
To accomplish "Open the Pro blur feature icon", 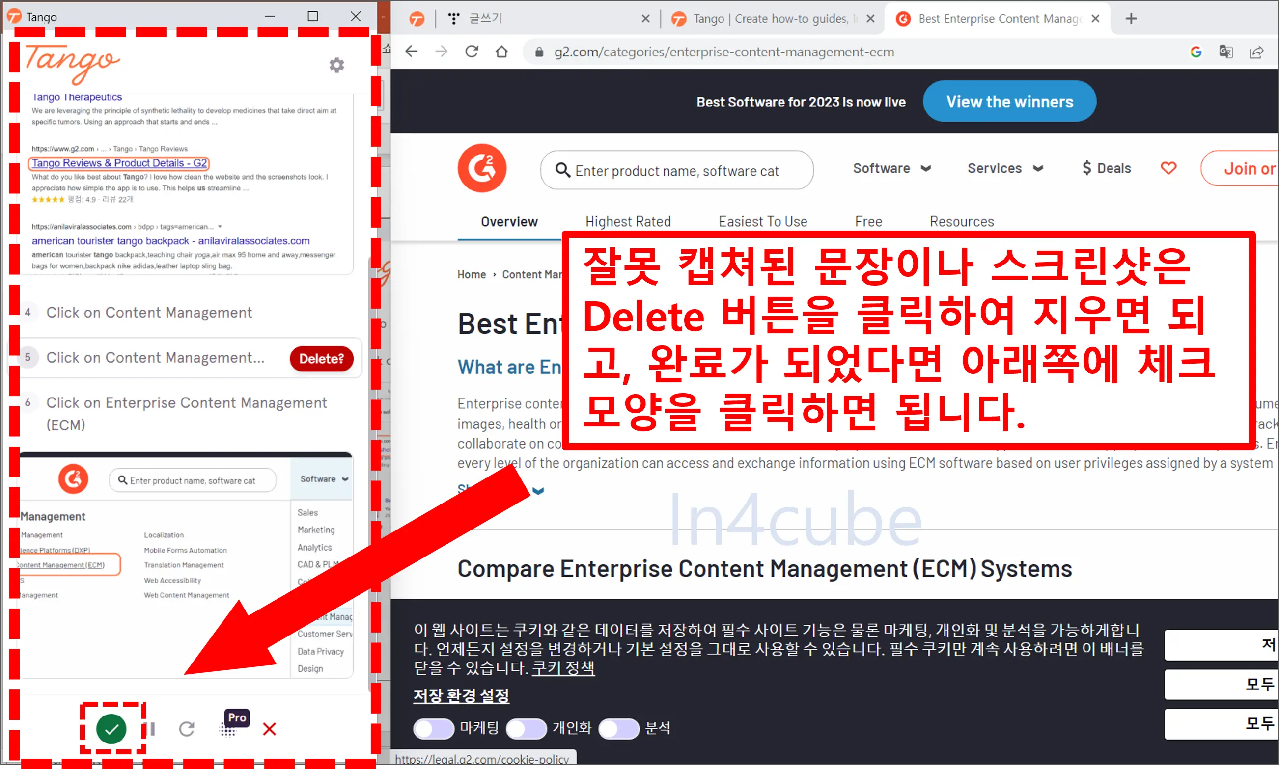I will point(234,723).
